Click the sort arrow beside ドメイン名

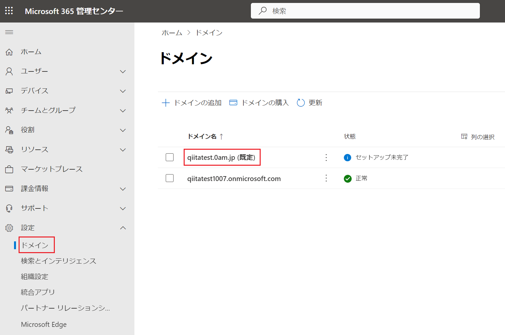coord(222,137)
